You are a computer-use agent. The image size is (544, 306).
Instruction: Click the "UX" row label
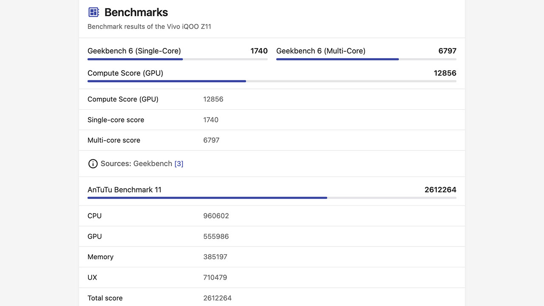(92, 278)
